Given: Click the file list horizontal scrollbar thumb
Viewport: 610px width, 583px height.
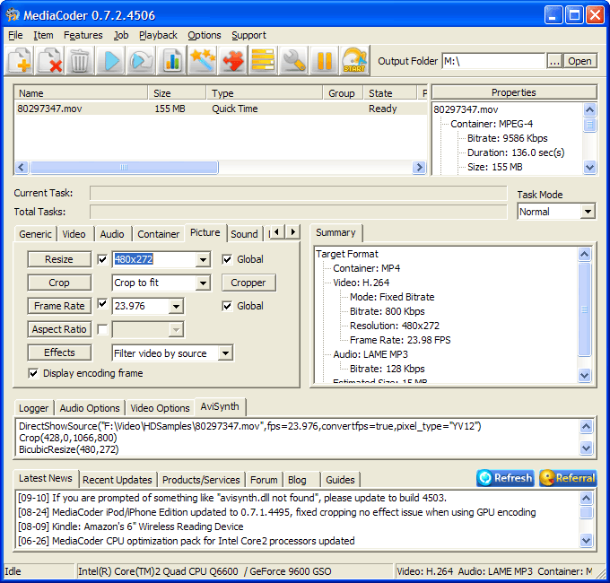Looking at the screenshot, I should tap(124, 167).
